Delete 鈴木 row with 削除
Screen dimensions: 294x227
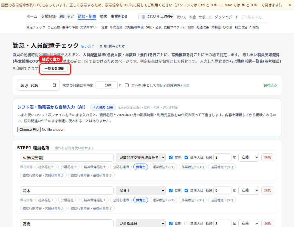268,191
